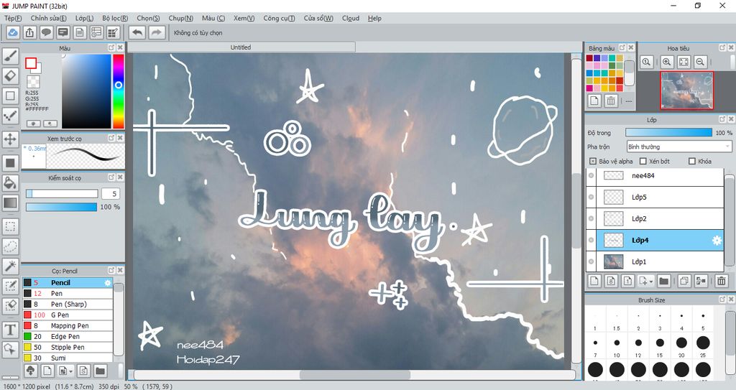Toggle visibility of Lớp1 layer

(x=591, y=262)
